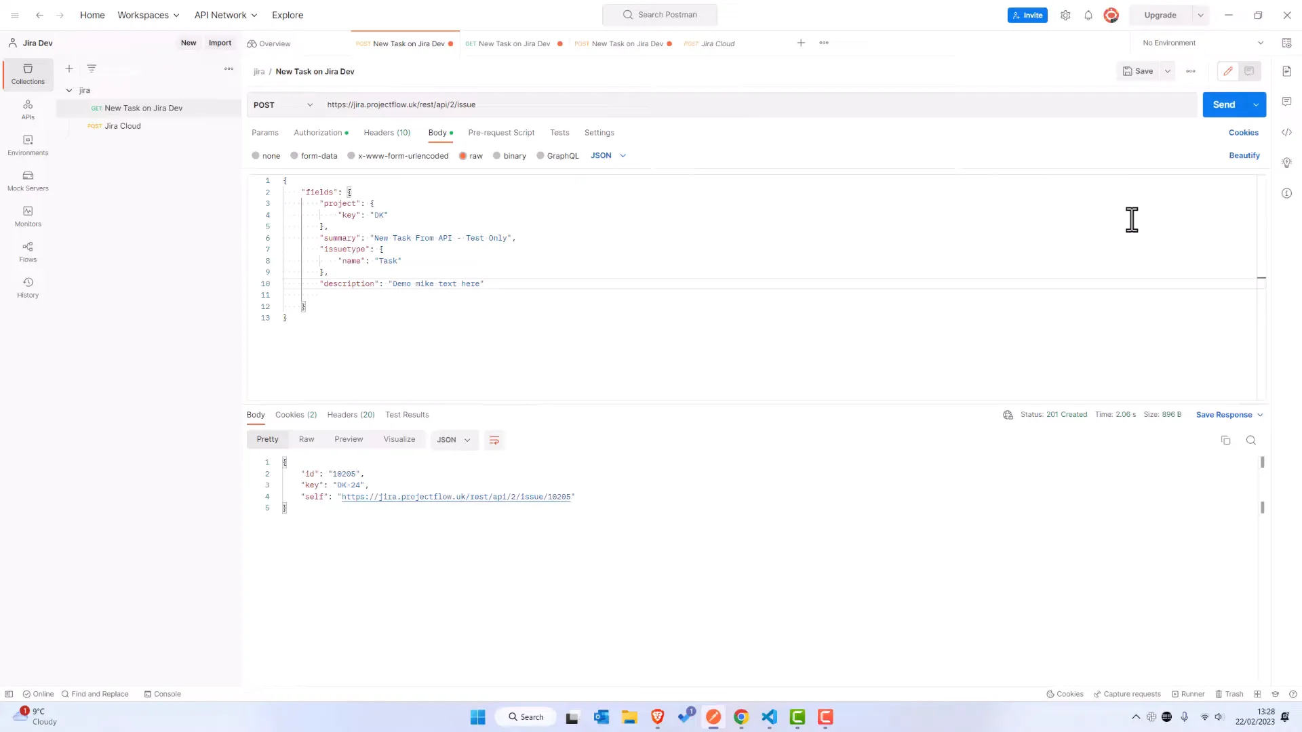
Task: Add a new request tab
Action: [801, 43]
